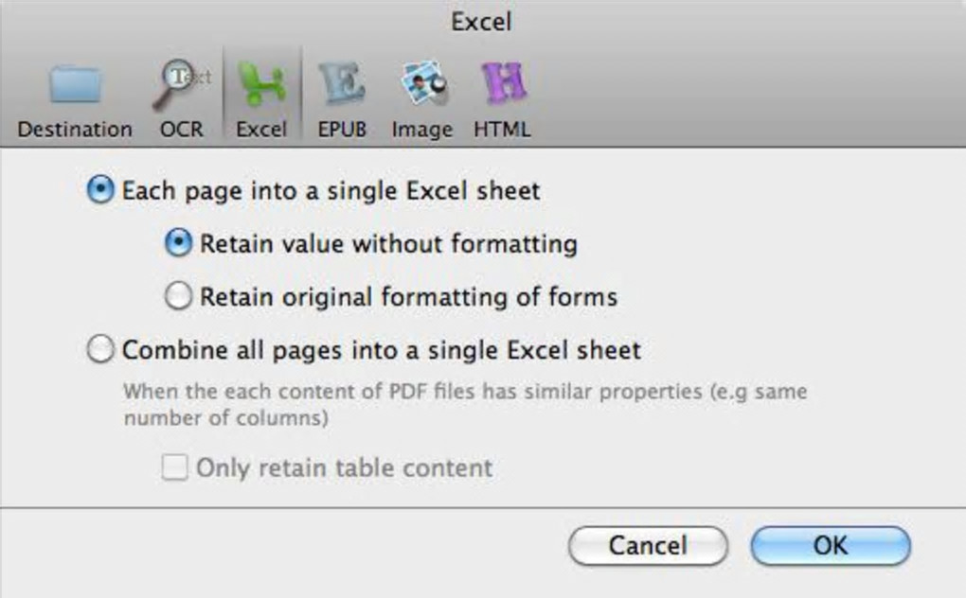Open the Destination folder icon
This screenshot has width=966, height=598.
75,85
